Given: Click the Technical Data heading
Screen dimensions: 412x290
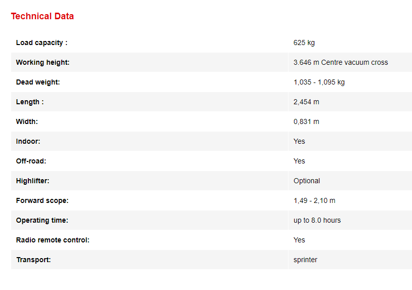Looking at the screenshot, I should coord(43,16).
